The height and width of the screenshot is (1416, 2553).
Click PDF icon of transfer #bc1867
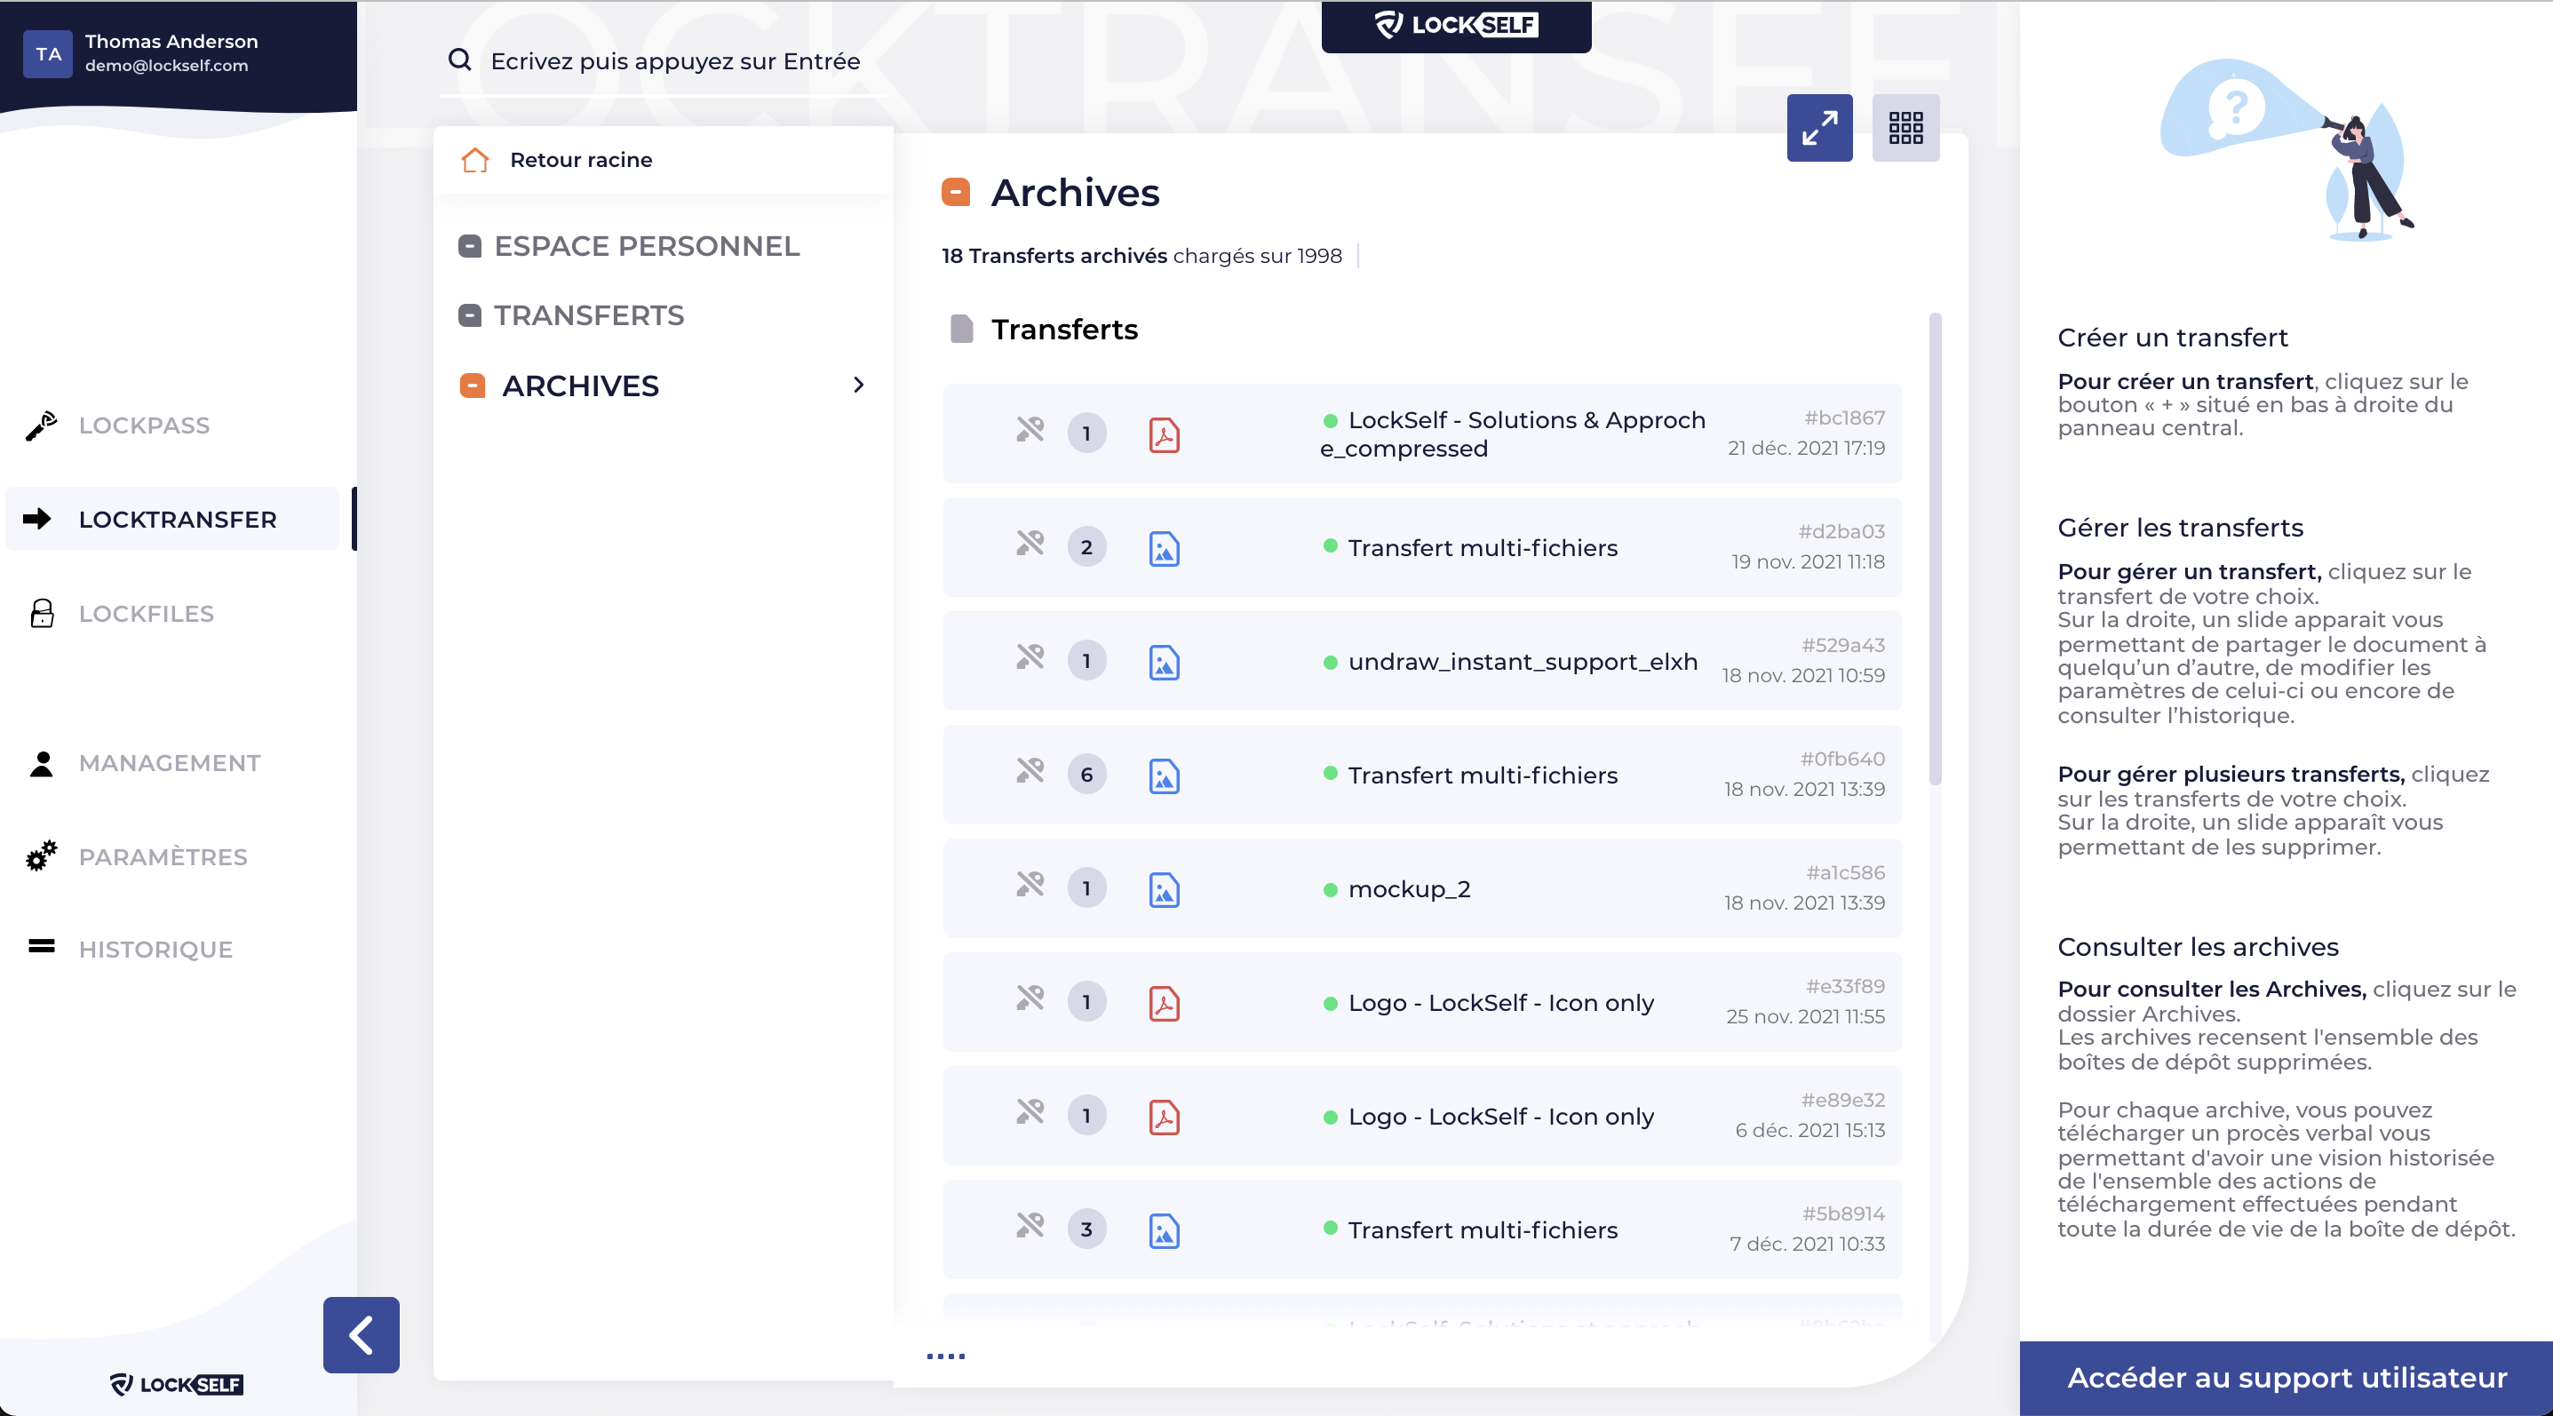1164,434
